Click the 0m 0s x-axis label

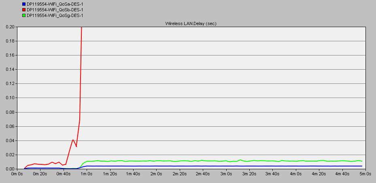point(17,174)
